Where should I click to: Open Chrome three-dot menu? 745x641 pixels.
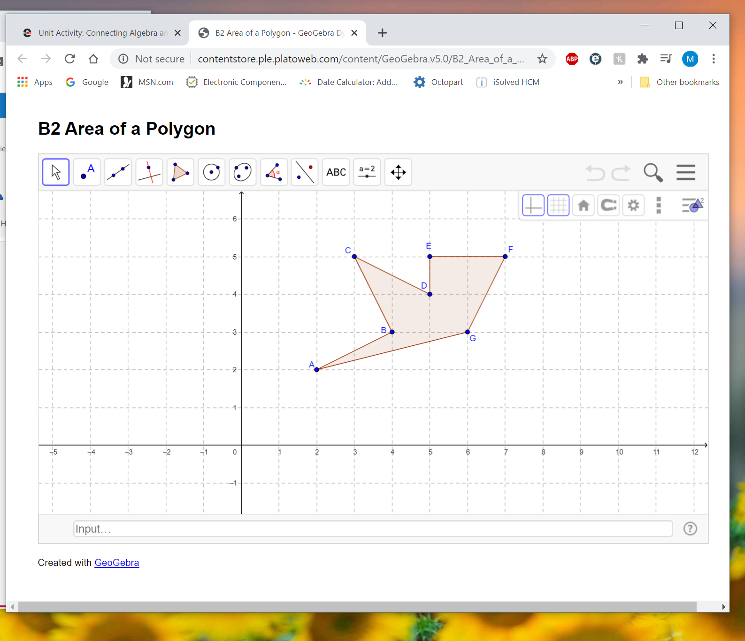coord(714,59)
